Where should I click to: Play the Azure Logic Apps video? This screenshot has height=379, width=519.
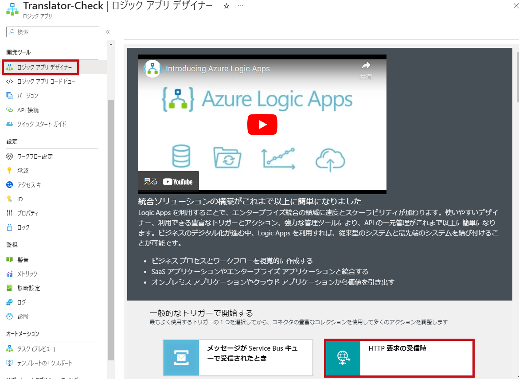pyautogui.click(x=262, y=125)
